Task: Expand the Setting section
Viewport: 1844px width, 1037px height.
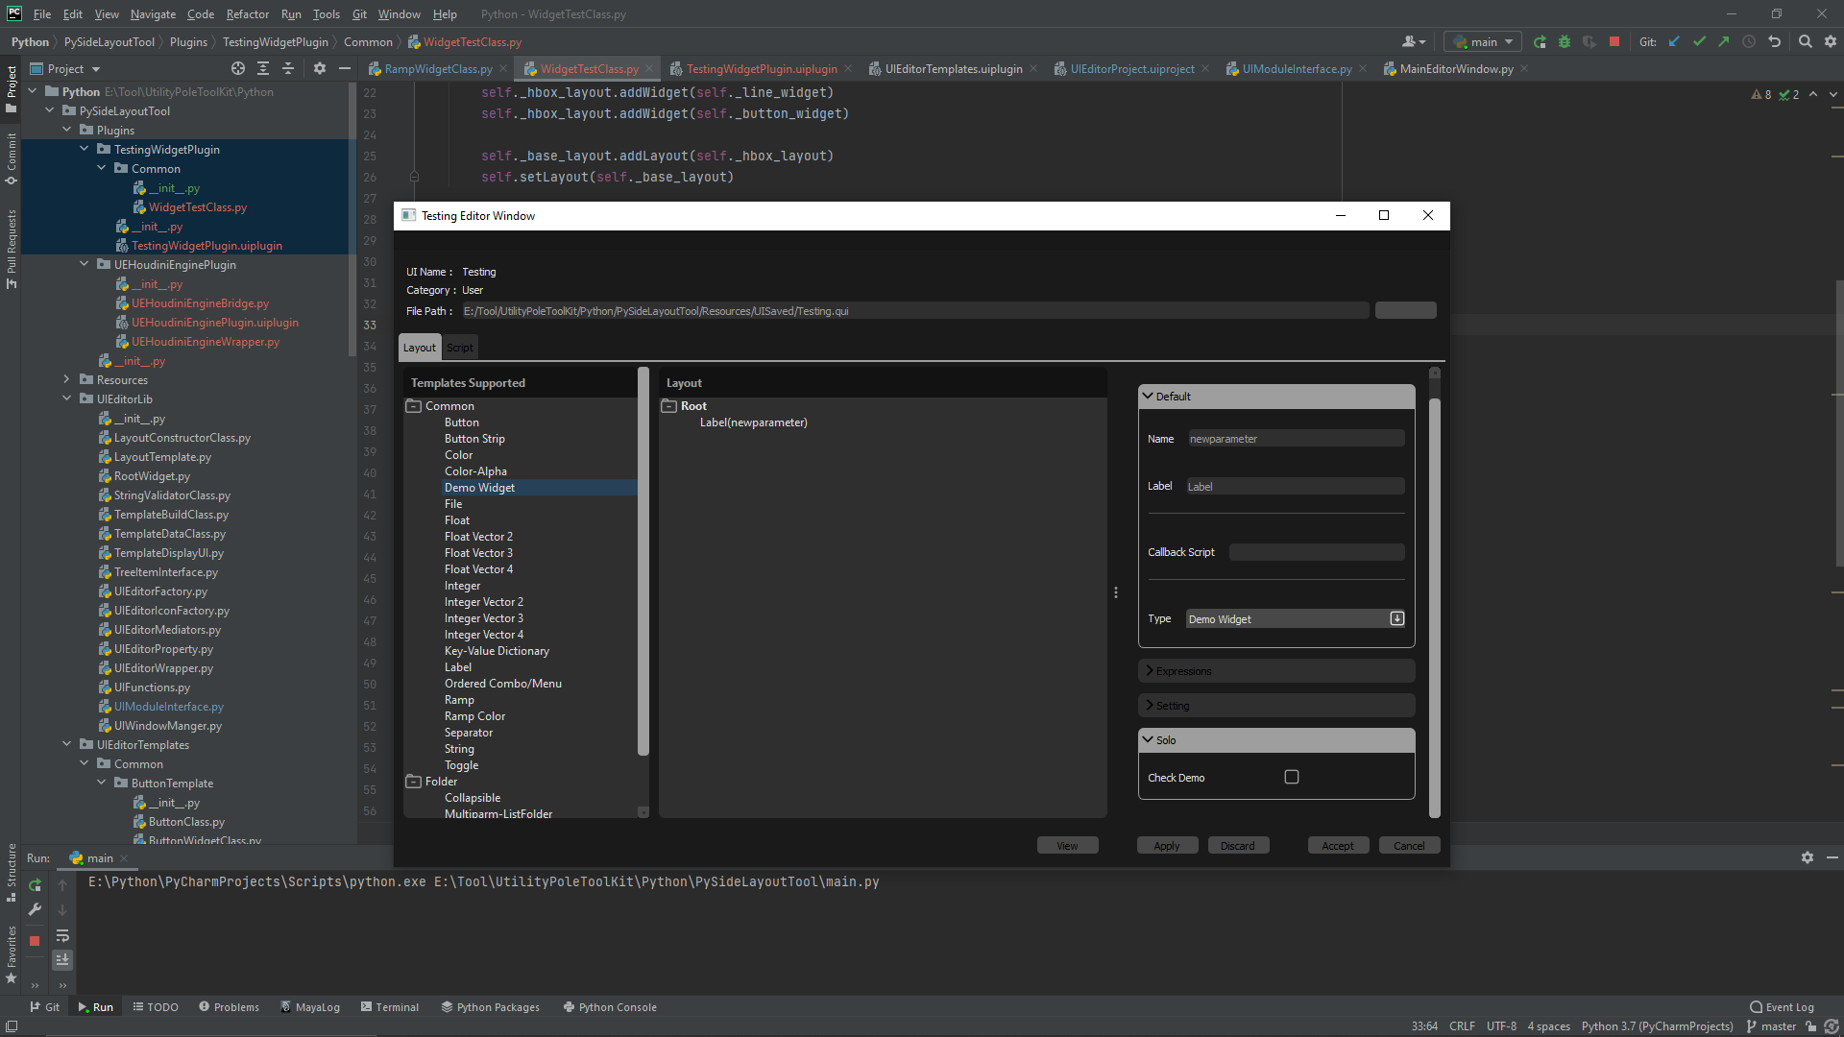Action: [1172, 705]
